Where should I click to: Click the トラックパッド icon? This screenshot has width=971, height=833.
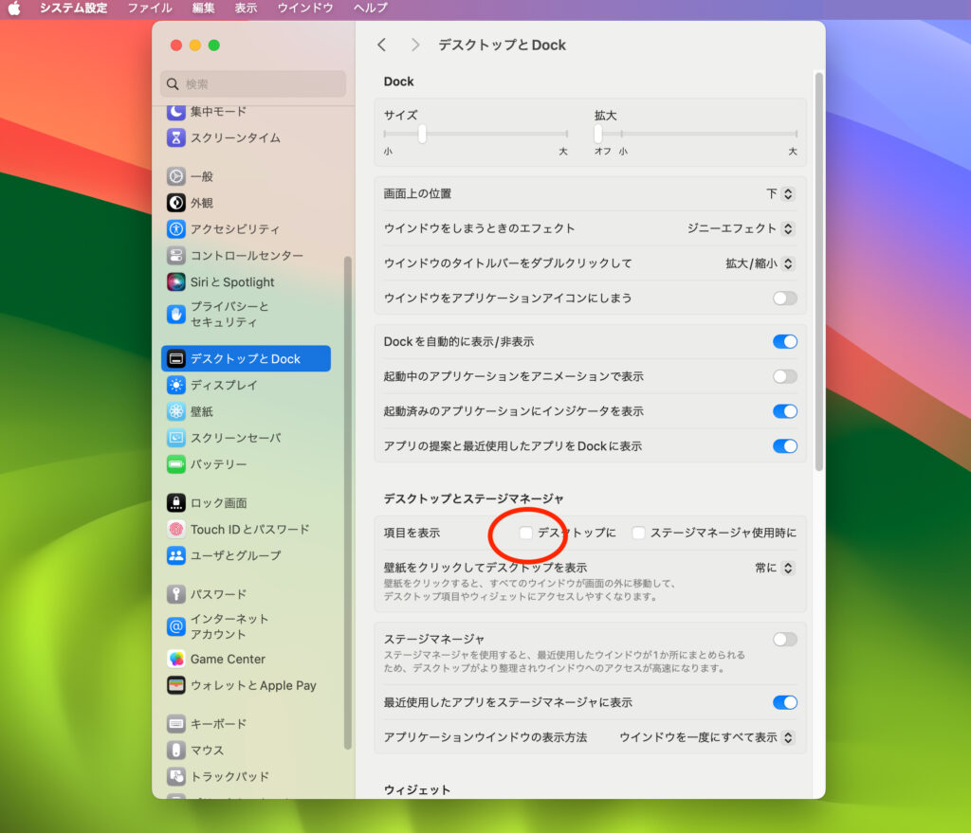[175, 776]
